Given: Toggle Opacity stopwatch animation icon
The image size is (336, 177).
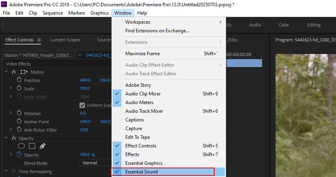Looking at the screenshot, I should (19, 155).
